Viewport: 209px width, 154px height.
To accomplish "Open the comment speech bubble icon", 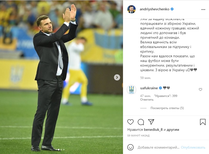I will click(x=141, y=122).
